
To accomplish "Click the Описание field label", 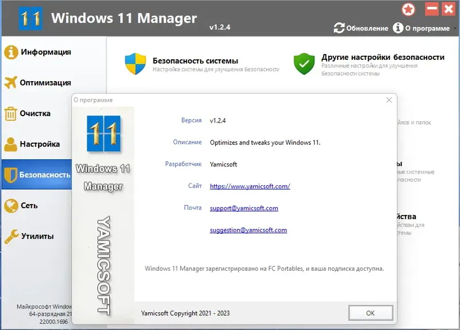I will coord(187,142).
